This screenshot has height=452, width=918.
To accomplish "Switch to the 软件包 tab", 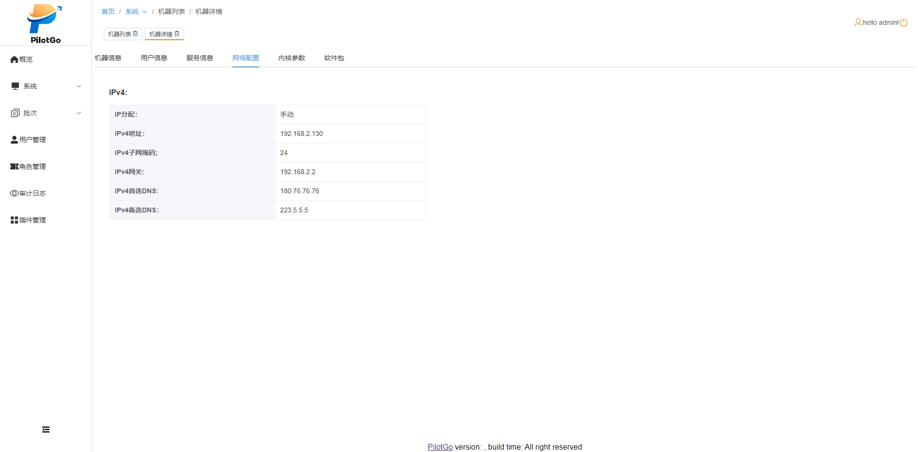I will pyautogui.click(x=334, y=58).
